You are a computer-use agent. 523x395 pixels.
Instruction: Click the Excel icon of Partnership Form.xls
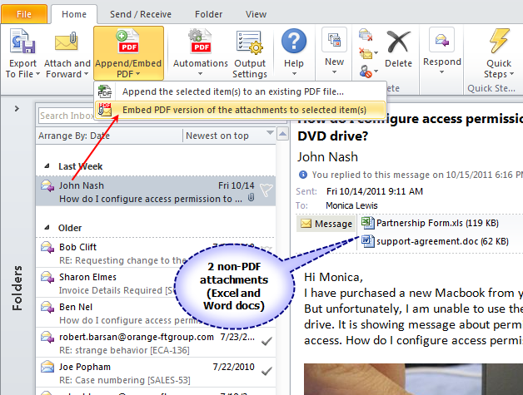point(367,223)
